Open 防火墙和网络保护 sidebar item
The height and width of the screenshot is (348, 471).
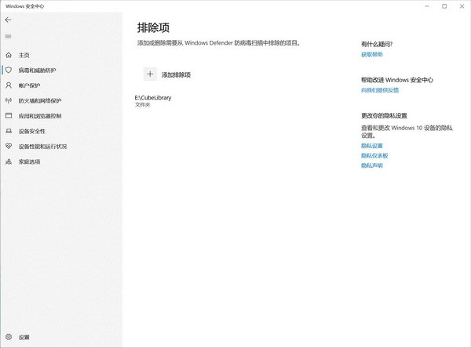40,101
